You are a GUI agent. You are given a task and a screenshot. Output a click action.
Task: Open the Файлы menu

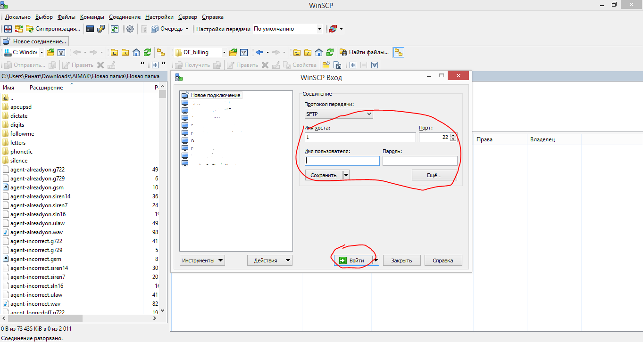67,17
